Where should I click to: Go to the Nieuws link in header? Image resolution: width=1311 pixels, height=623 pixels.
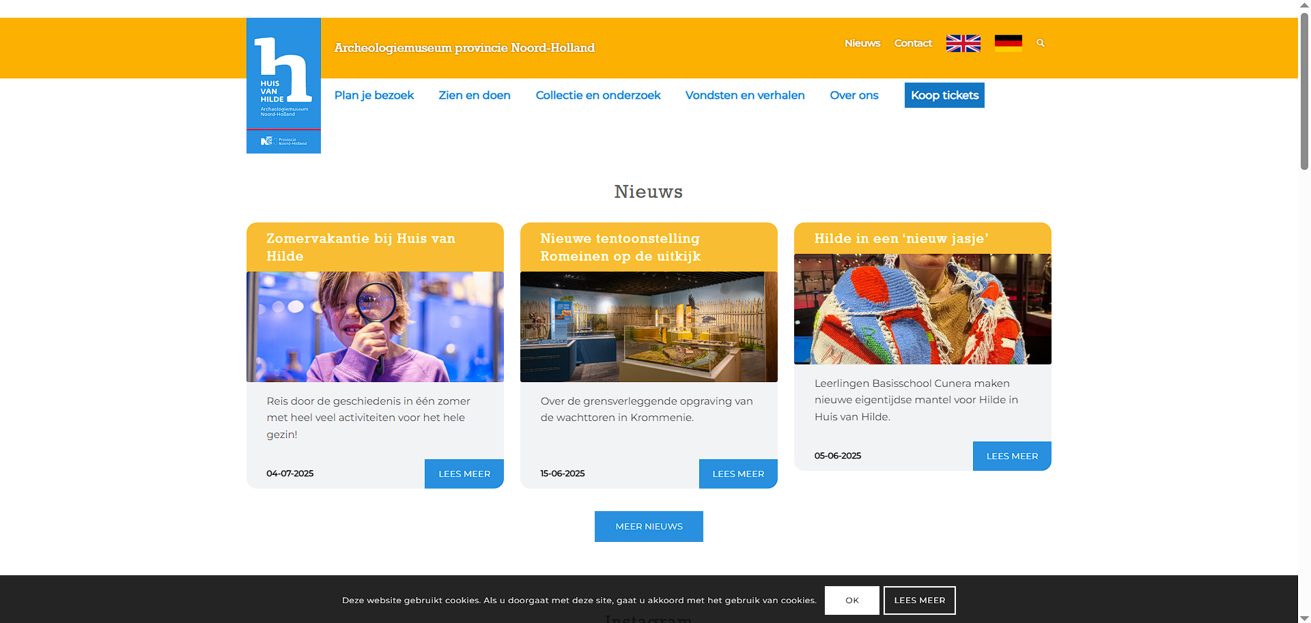[862, 43]
